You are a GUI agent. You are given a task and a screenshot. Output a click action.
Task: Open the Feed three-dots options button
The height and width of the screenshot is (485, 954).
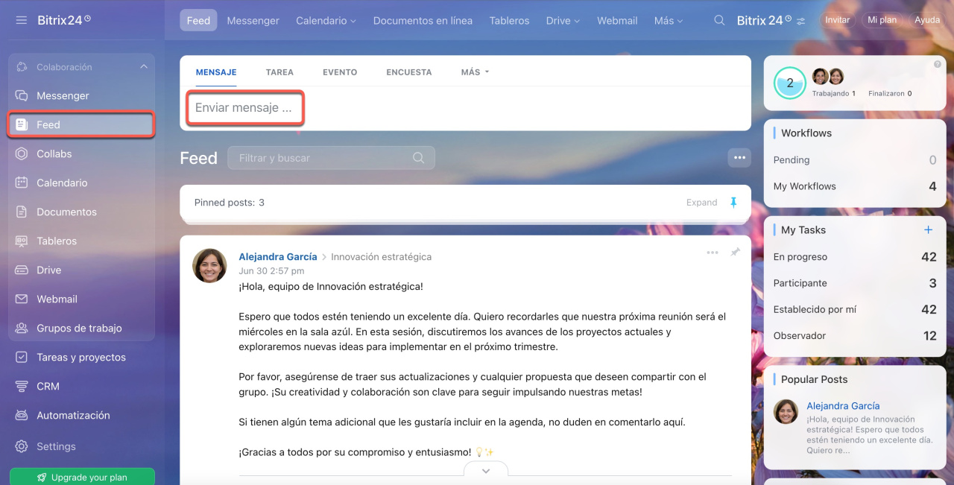coord(739,157)
